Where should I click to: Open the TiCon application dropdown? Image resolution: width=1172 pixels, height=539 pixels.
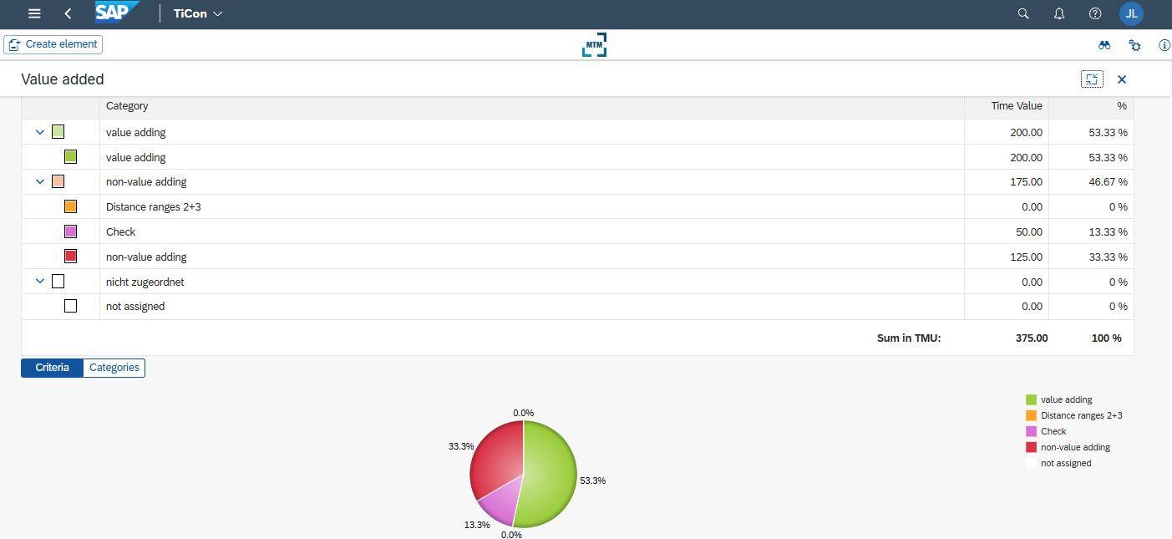tap(198, 13)
